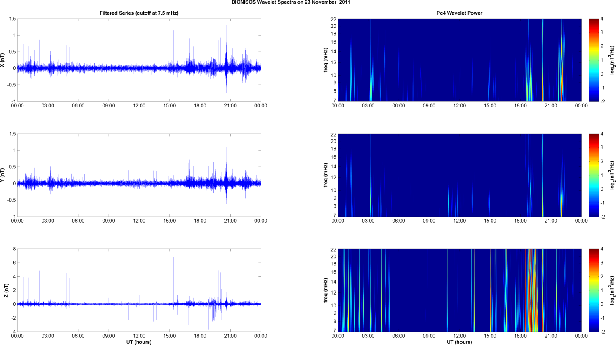Click 'UT (hours)' label under bottom wavelet spectrogram

point(459,342)
